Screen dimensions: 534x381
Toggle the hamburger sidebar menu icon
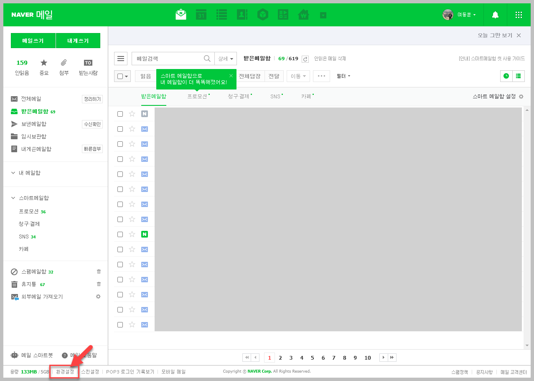coord(121,59)
